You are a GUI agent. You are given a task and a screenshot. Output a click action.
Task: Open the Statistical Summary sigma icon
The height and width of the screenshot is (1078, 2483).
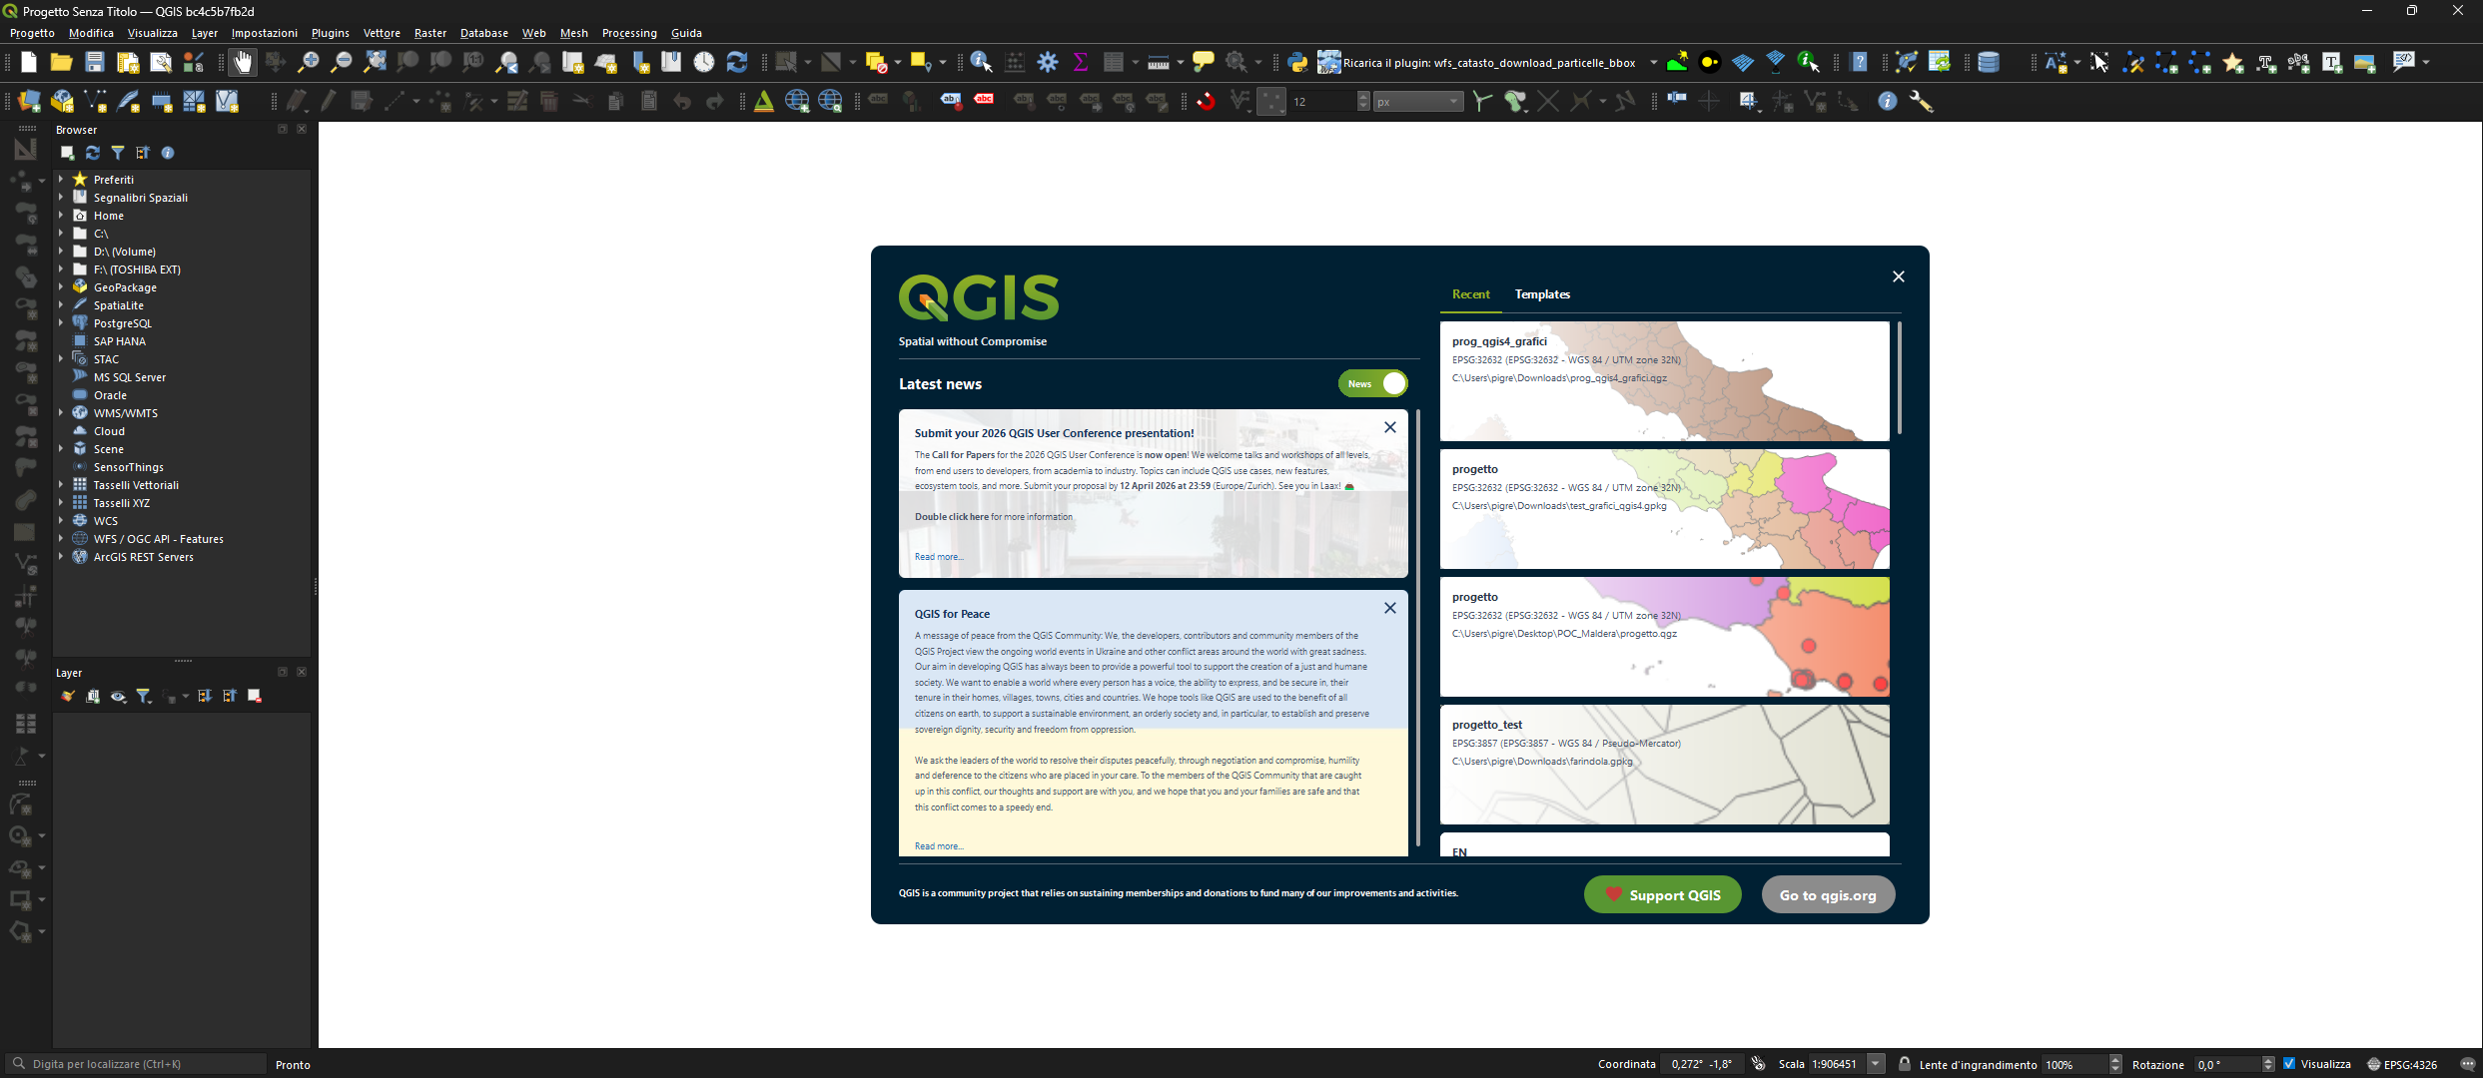[x=1080, y=63]
